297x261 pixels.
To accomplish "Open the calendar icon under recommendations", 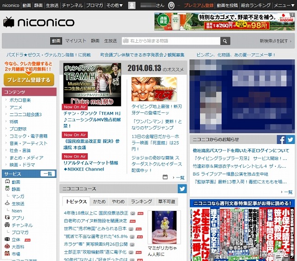I will pos(165,177).
